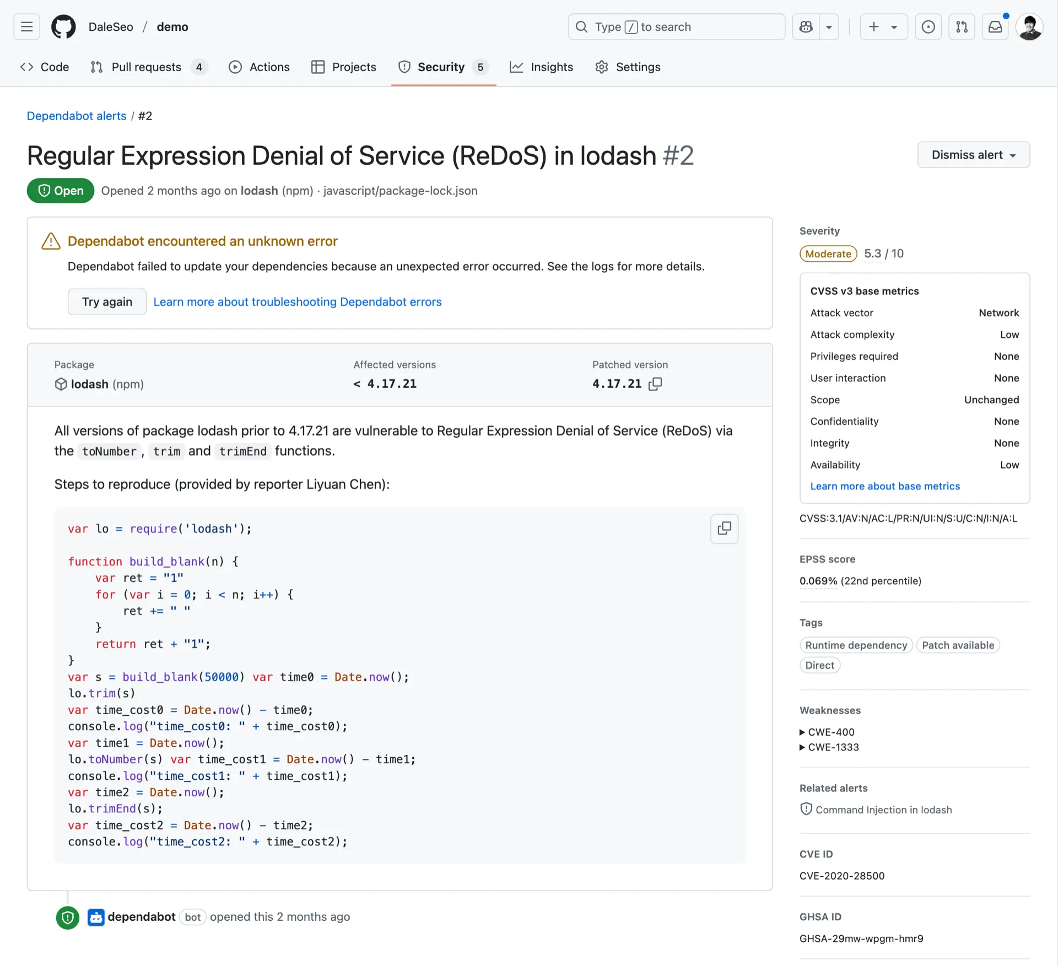Open the global navigation hamburger menu
1058x966 pixels.
click(x=26, y=26)
